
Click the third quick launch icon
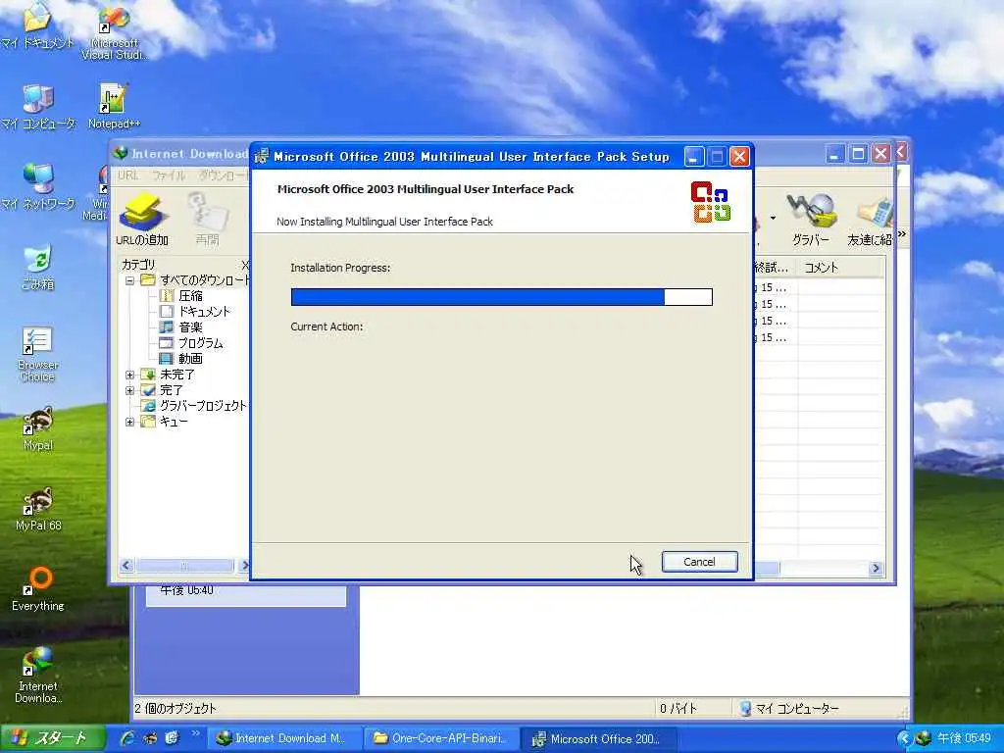[x=172, y=738]
